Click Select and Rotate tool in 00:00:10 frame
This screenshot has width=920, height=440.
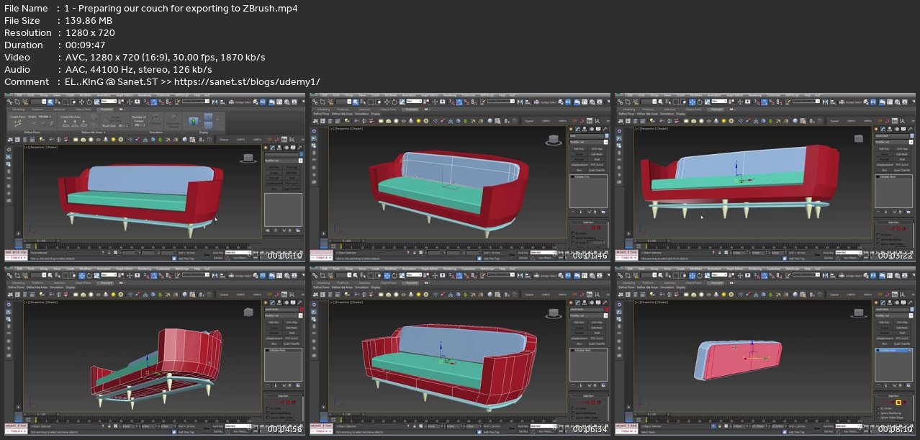click(91, 102)
